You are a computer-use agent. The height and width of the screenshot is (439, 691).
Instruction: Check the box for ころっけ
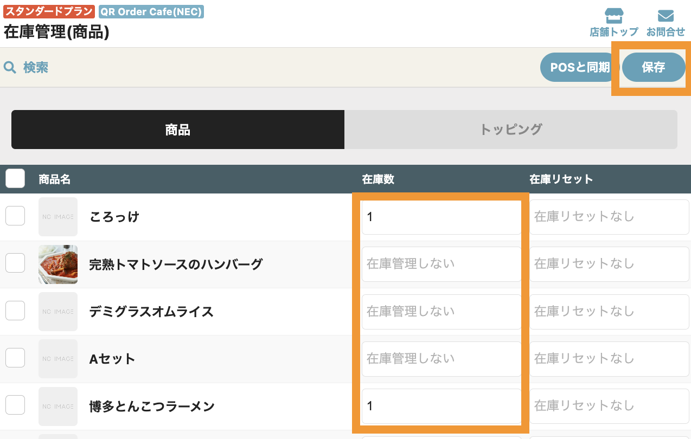(x=15, y=216)
